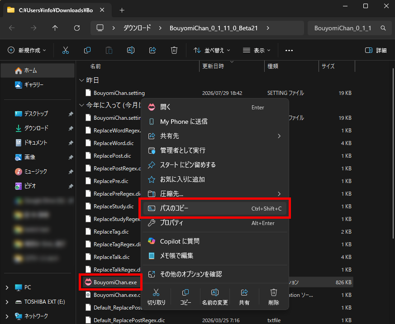The height and width of the screenshot is (324, 395).
Task: Click the search magnifier icon
Action: [x=383, y=28]
